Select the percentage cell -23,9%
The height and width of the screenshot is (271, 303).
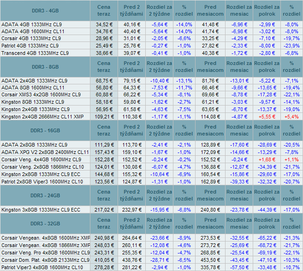click(x=291, y=46)
